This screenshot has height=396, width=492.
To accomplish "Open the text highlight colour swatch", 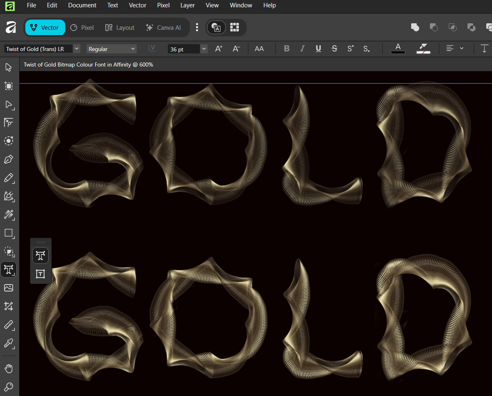I will (423, 49).
